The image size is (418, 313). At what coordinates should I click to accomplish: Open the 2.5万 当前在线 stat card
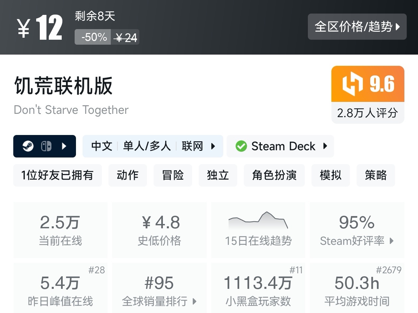(60, 230)
